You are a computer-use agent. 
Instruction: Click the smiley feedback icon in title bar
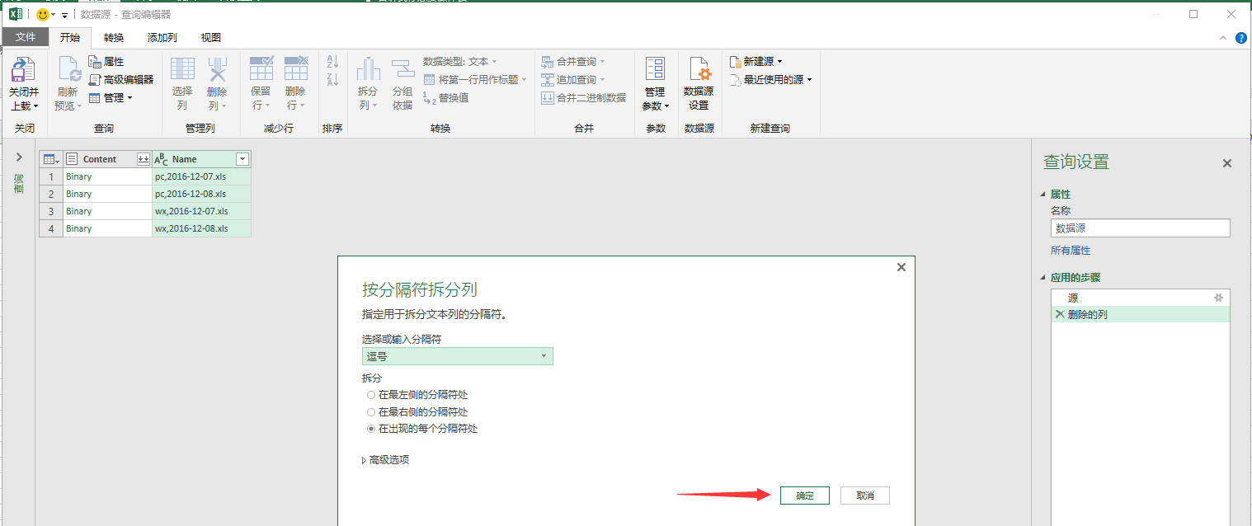point(43,15)
